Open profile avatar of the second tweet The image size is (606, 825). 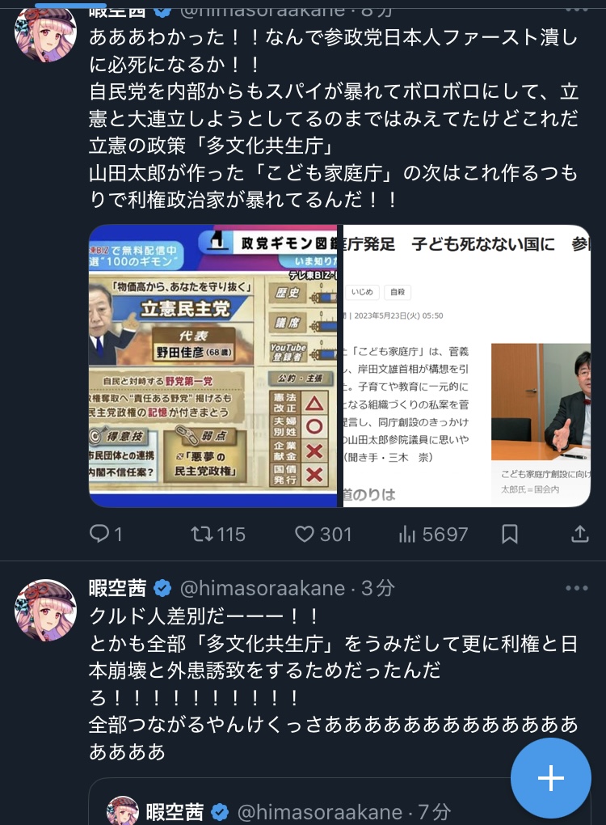pyautogui.click(x=45, y=611)
